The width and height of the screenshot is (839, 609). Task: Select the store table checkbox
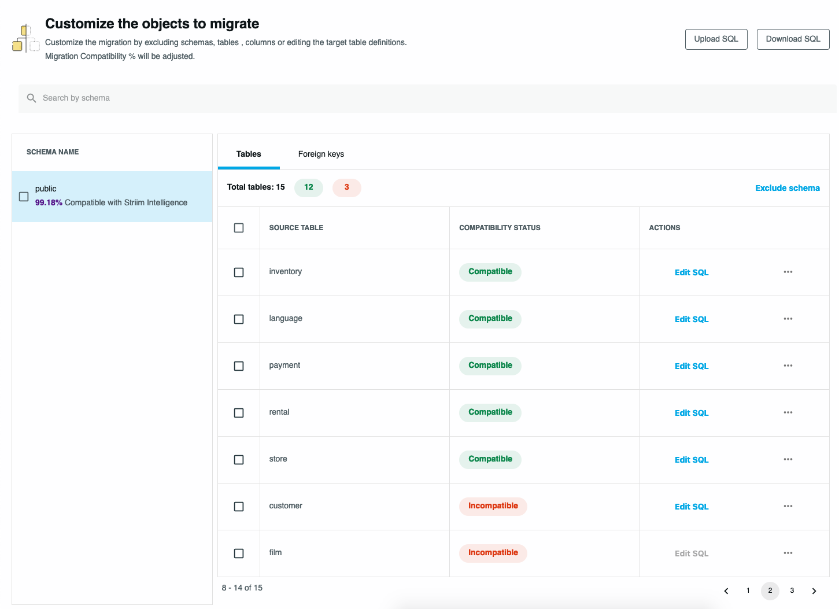coord(239,460)
